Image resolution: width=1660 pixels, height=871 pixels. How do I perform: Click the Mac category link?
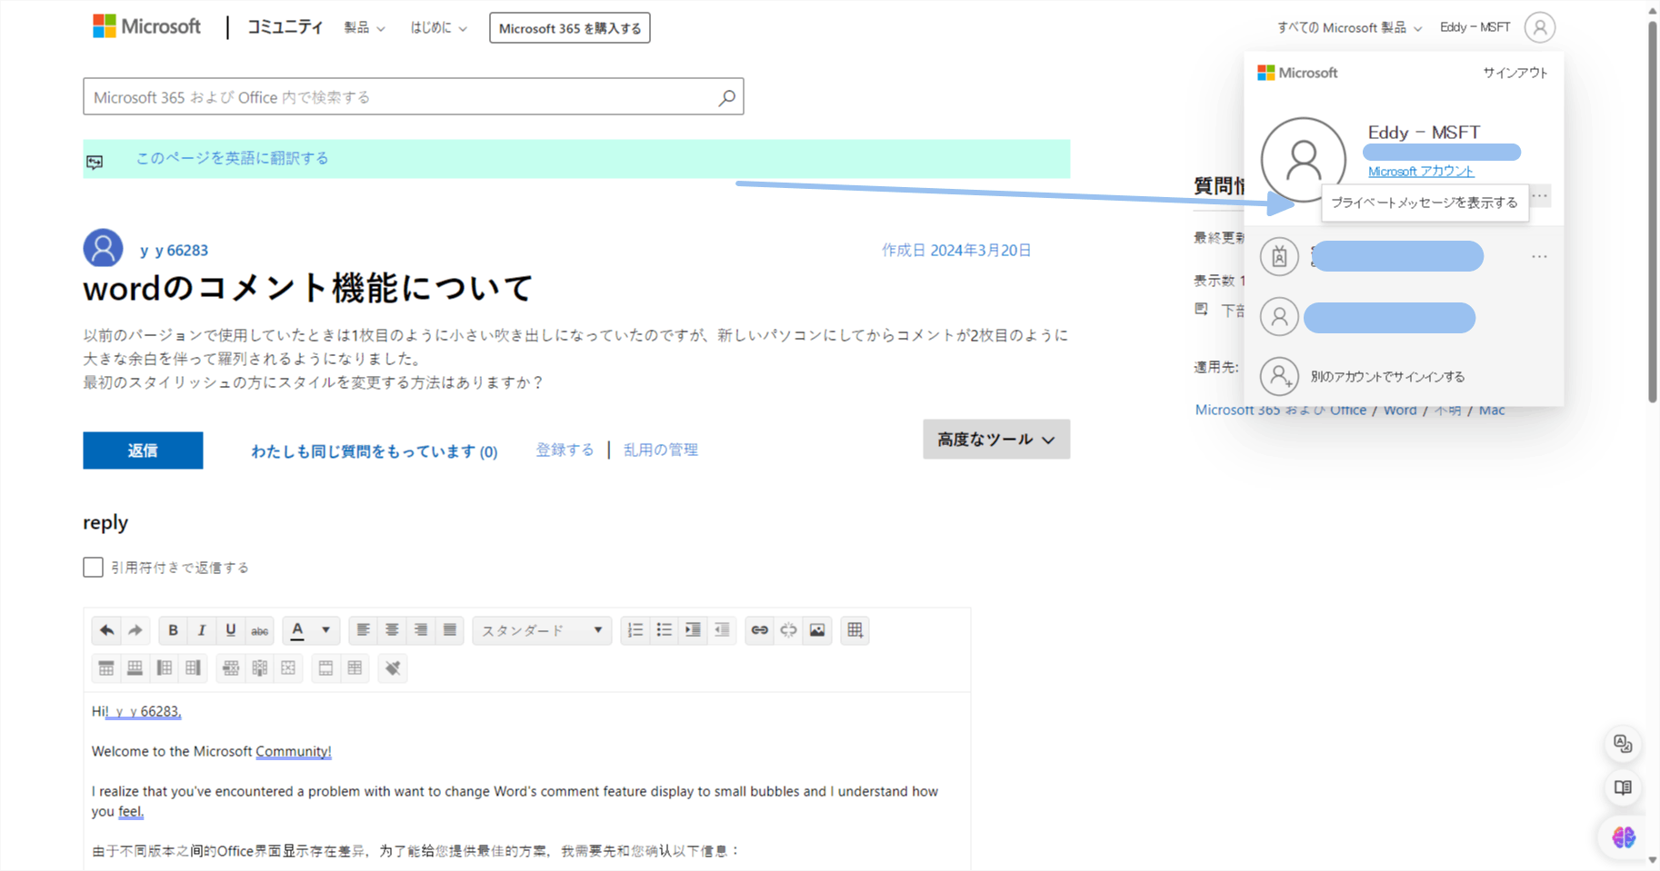[x=1491, y=411]
